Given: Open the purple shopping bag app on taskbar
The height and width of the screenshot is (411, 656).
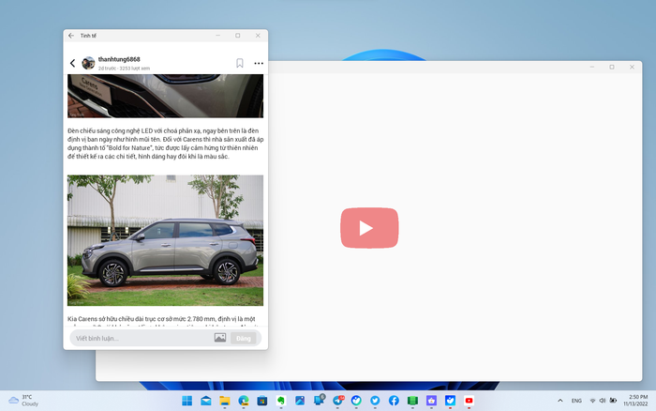Looking at the screenshot, I should pyautogui.click(x=431, y=401).
